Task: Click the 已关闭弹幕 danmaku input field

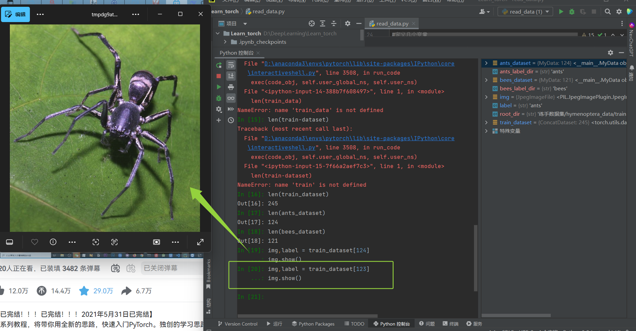Action: click(x=172, y=268)
